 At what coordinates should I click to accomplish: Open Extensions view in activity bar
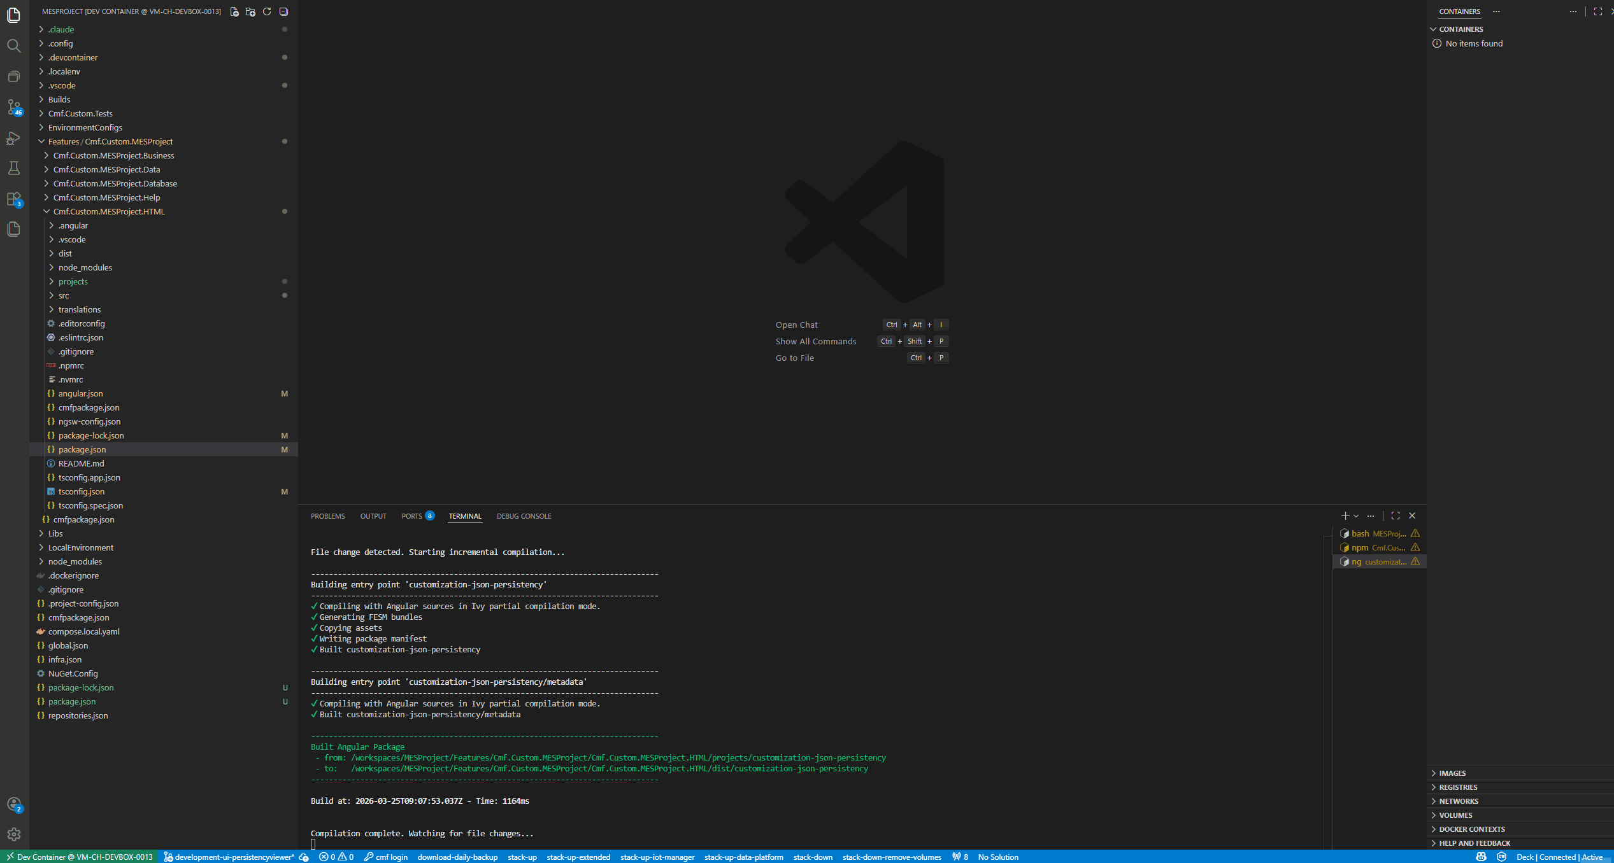pos(13,199)
